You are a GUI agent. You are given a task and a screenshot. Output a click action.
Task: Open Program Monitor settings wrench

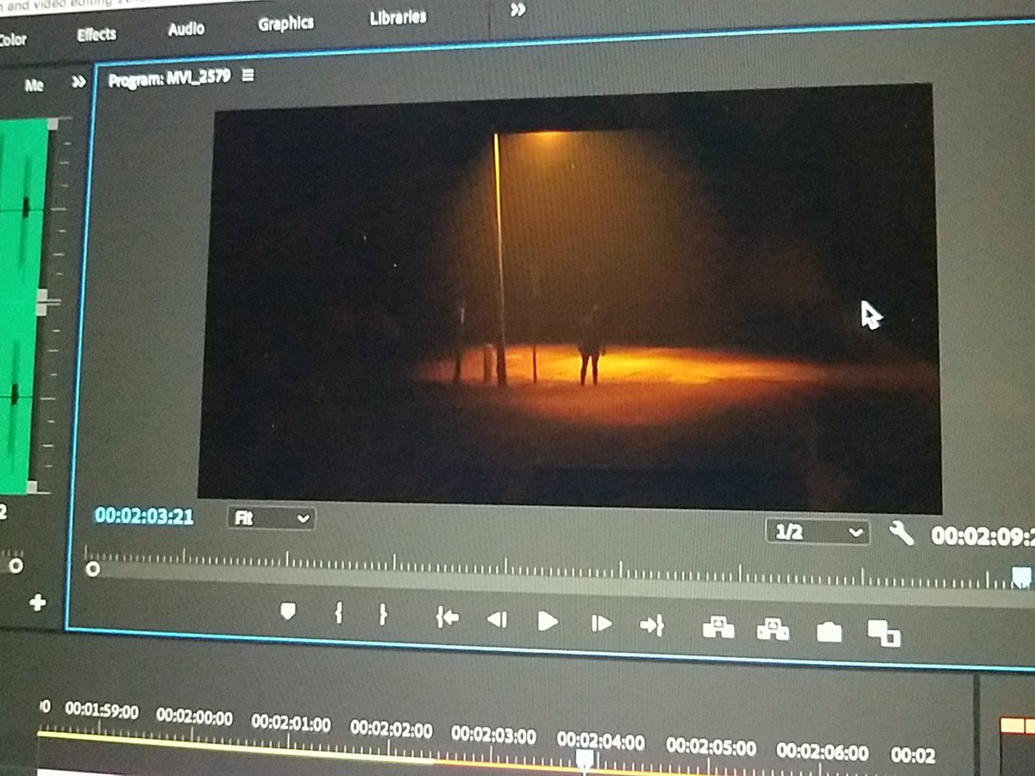(901, 535)
